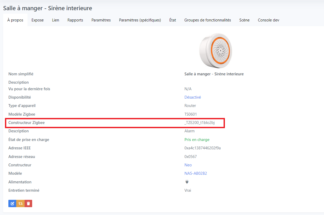The width and height of the screenshot is (324, 215).
Task: Switch to the Scène tab
Action: [244, 20]
